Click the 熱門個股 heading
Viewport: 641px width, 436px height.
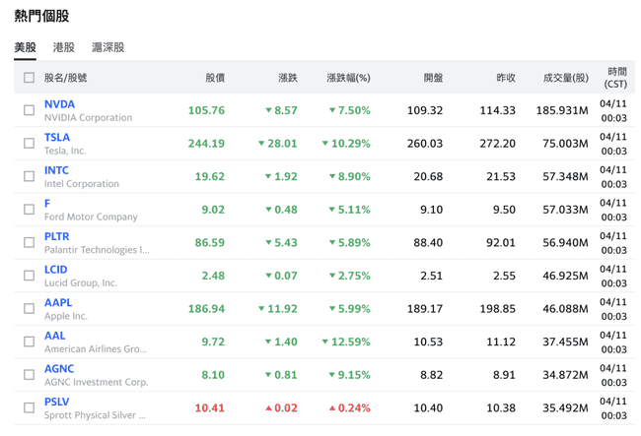[41, 16]
